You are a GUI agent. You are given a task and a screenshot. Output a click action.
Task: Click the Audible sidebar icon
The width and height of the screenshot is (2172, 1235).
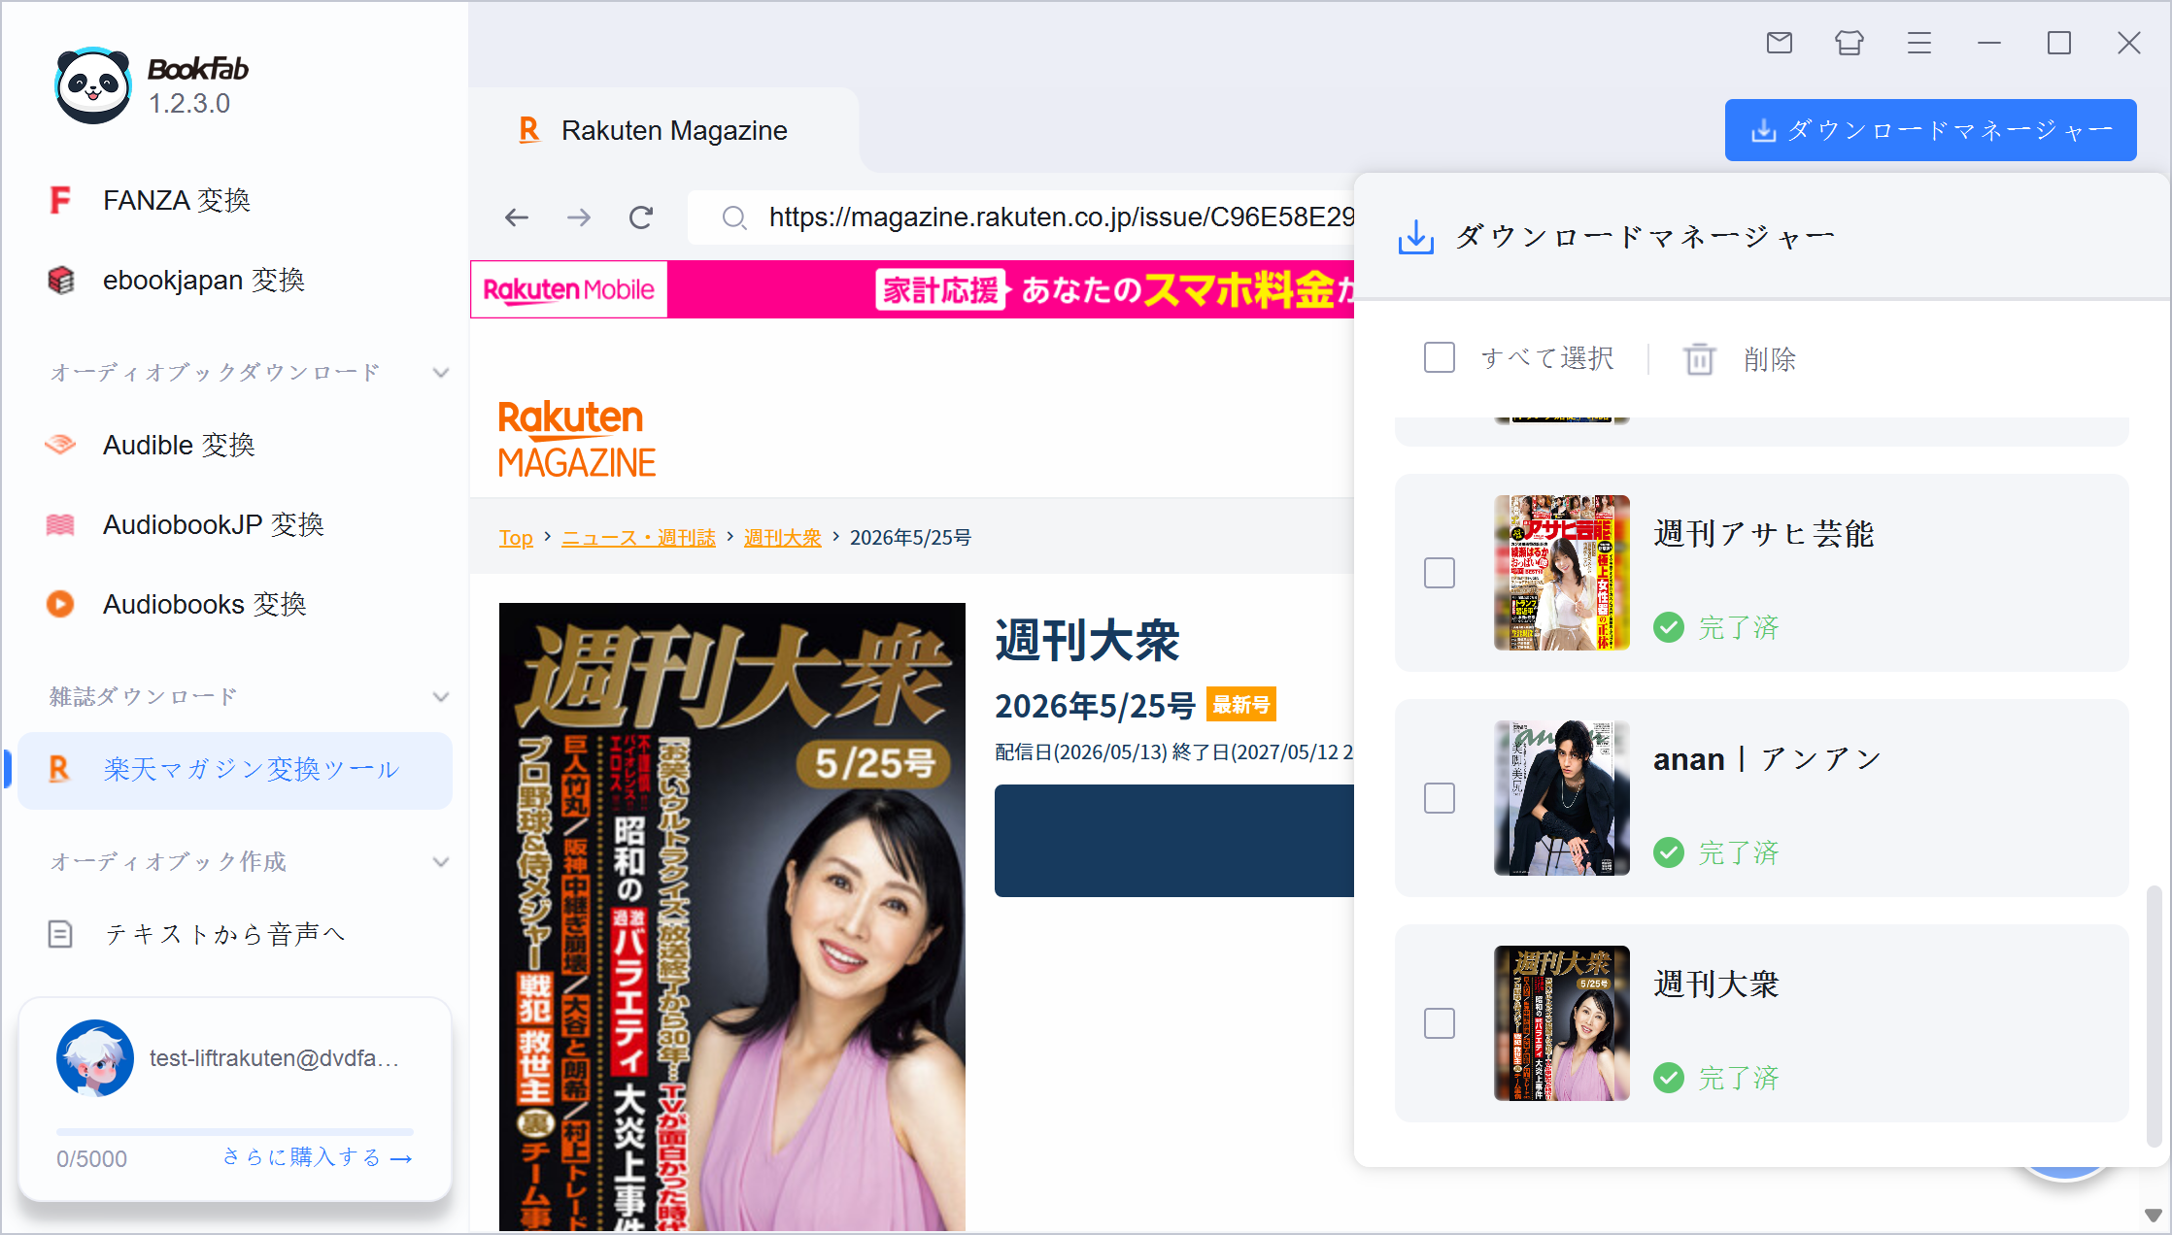point(60,445)
